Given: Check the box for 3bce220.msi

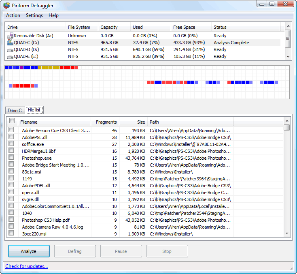Looking at the screenshot, I should (x=11, y=233).
